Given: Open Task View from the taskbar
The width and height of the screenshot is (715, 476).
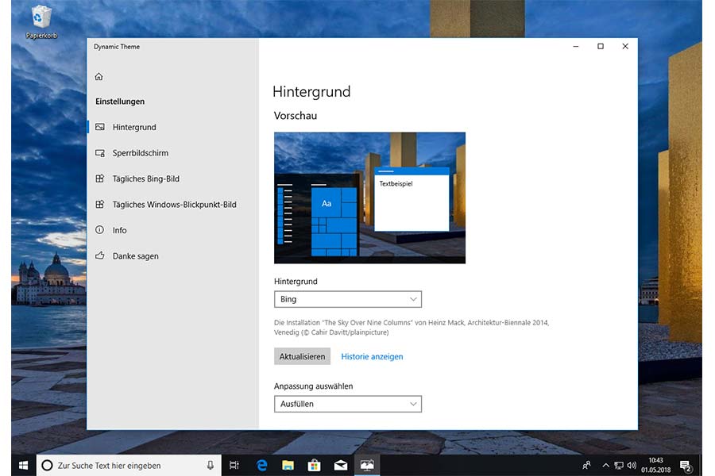Looking at the screenshot, I should pyautogui.click(x=234, y=465).
